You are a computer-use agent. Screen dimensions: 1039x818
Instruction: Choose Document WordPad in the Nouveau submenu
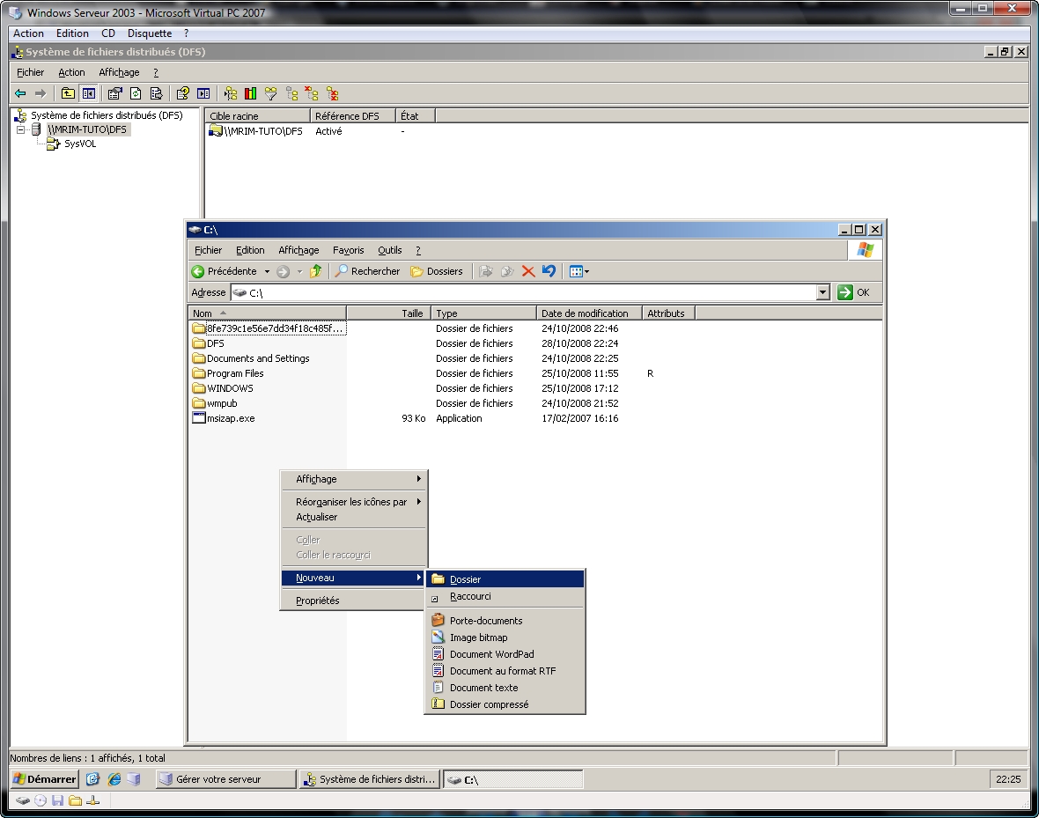coord(505,654)
